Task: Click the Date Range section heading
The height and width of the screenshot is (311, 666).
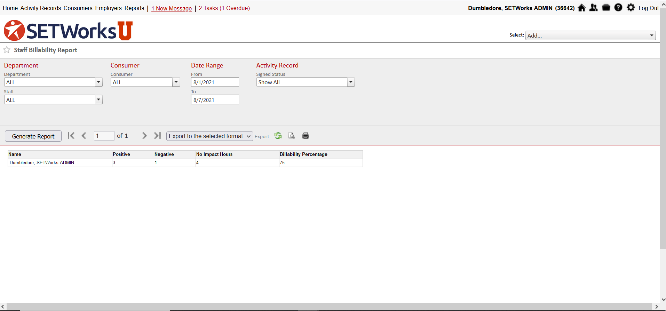Action: (x=207, y=65)
